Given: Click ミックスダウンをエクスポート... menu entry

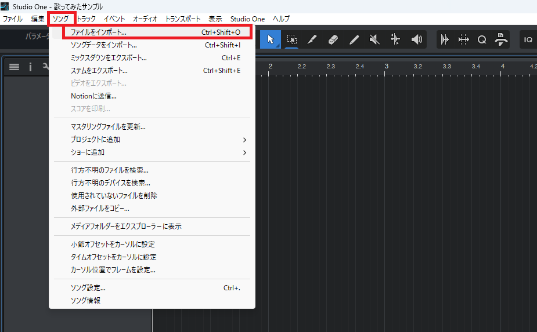Looking at the screenshot, I should pyautogui.click(x=109, y=58).
